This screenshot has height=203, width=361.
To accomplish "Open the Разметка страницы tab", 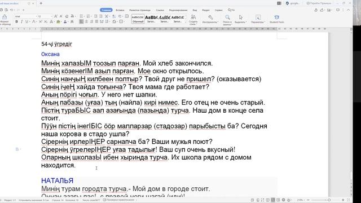I will 140,10.
